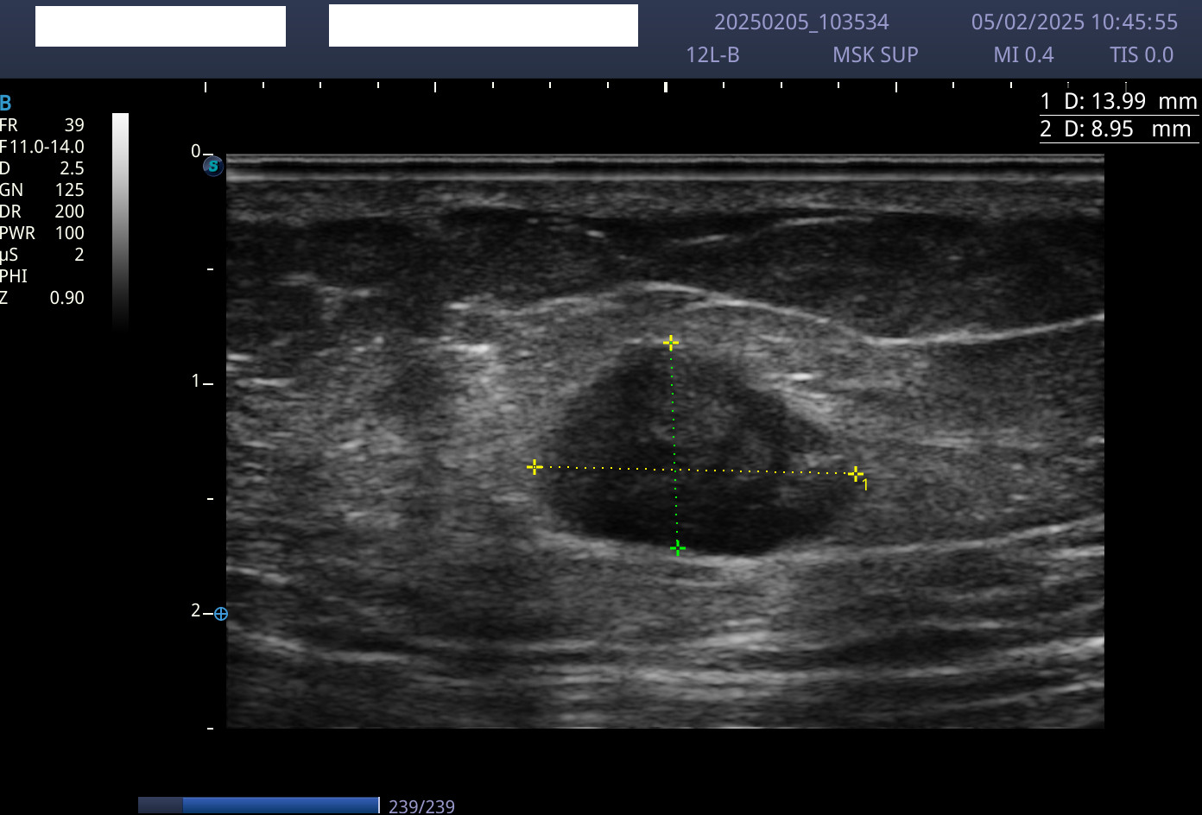
Task: Click the DR 200 dynamic range parameter
Action: (x=42, y=212)
